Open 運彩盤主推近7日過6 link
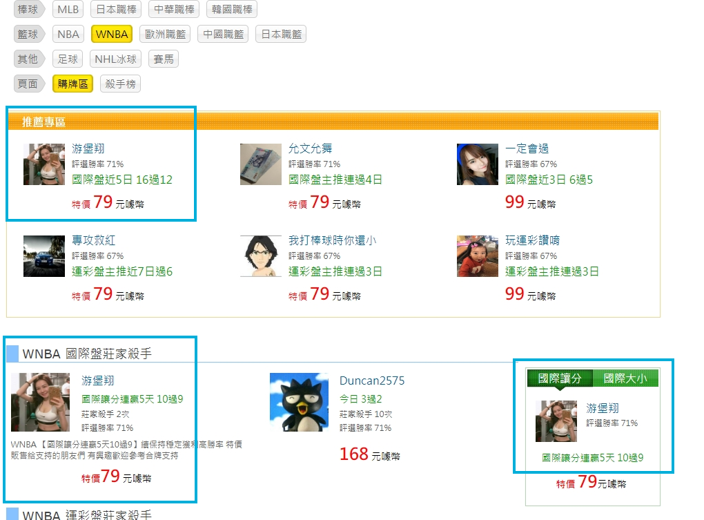 pyautogui.click(x=122, y=271)
